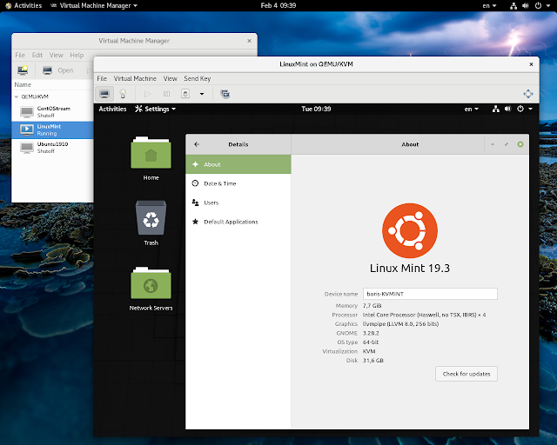This screenshot has width=557, height=445.
Task: Click Check for updates button
Action: click(x=466, y=374)
